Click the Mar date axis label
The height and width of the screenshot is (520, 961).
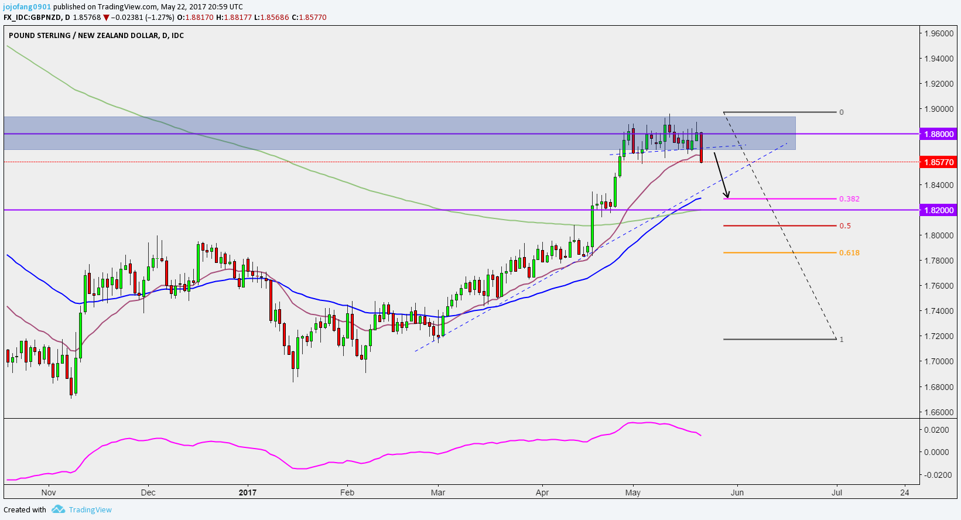438,492
